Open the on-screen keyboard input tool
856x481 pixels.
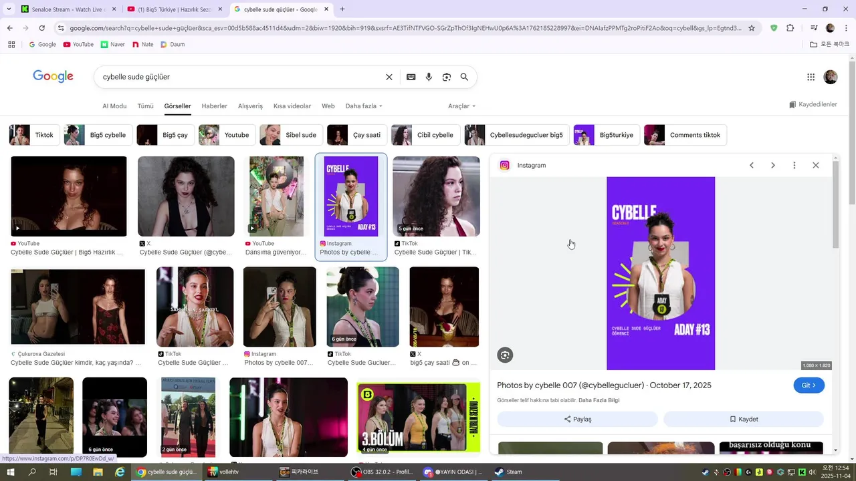(x=411, y=77)
